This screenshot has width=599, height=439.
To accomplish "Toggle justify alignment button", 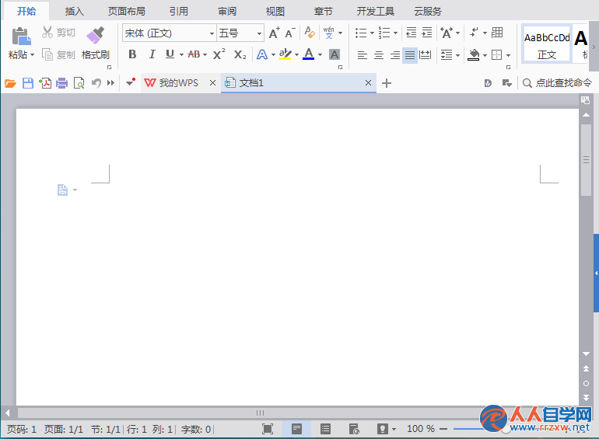I will [410, 55].
